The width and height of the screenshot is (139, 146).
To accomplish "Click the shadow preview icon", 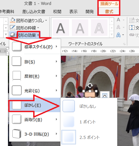I will tap(16, 61).
